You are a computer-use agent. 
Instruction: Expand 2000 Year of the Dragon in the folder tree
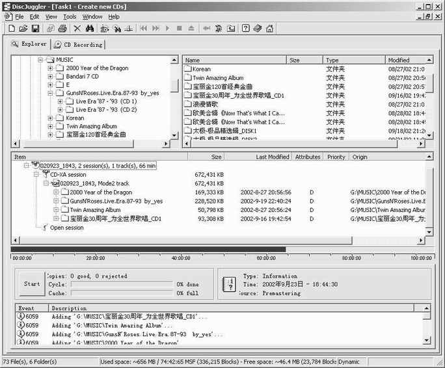(x=50, y=68)
